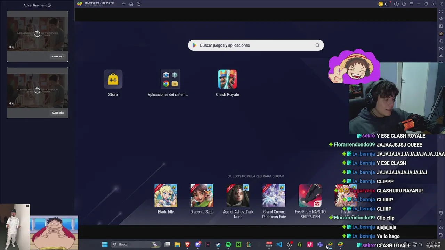
Task: Open the game controls keyboard icon
Action: click(x=441, y=34)
